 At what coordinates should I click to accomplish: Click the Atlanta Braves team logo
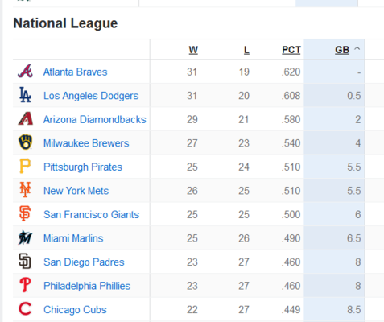(25, 72)
